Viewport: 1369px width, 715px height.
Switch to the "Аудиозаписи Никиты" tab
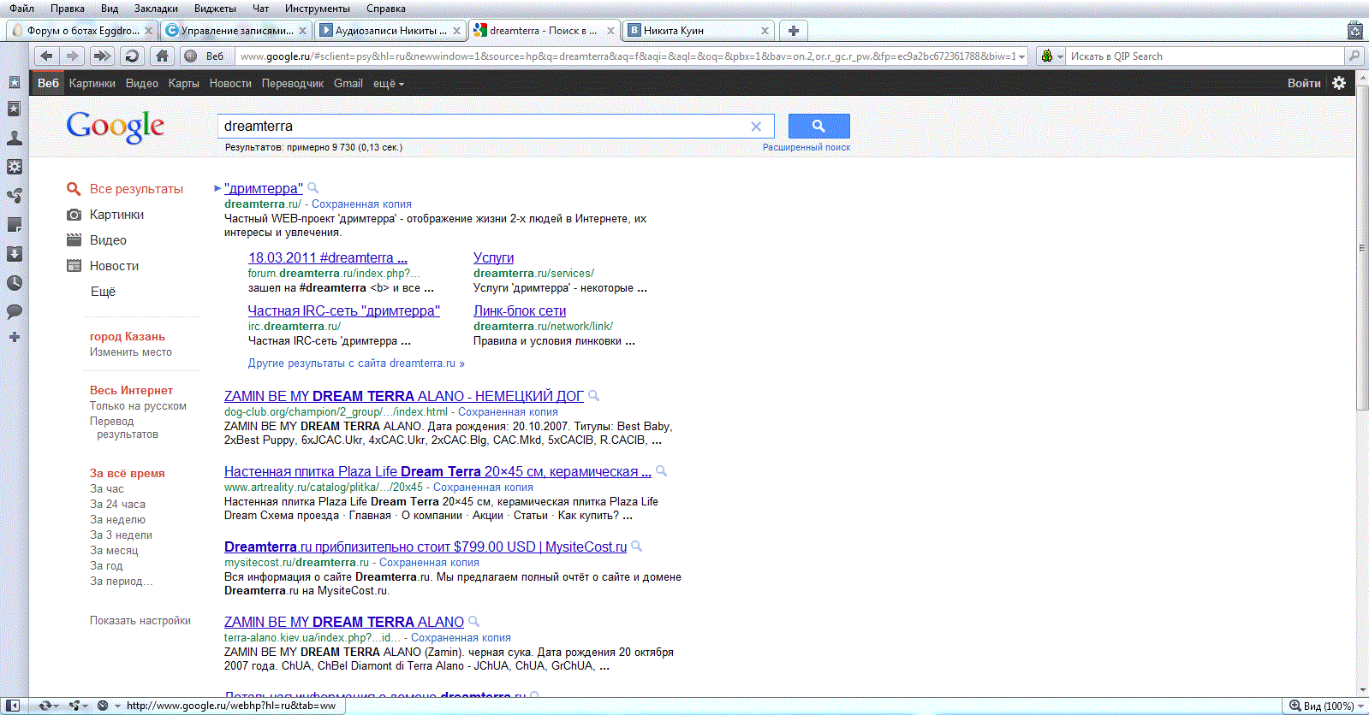click(x=390, y=31)
